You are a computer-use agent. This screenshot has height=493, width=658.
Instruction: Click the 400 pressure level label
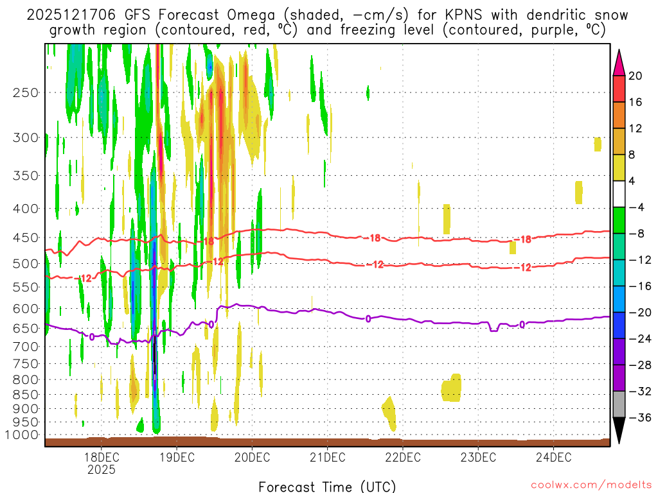pos(26,209)
